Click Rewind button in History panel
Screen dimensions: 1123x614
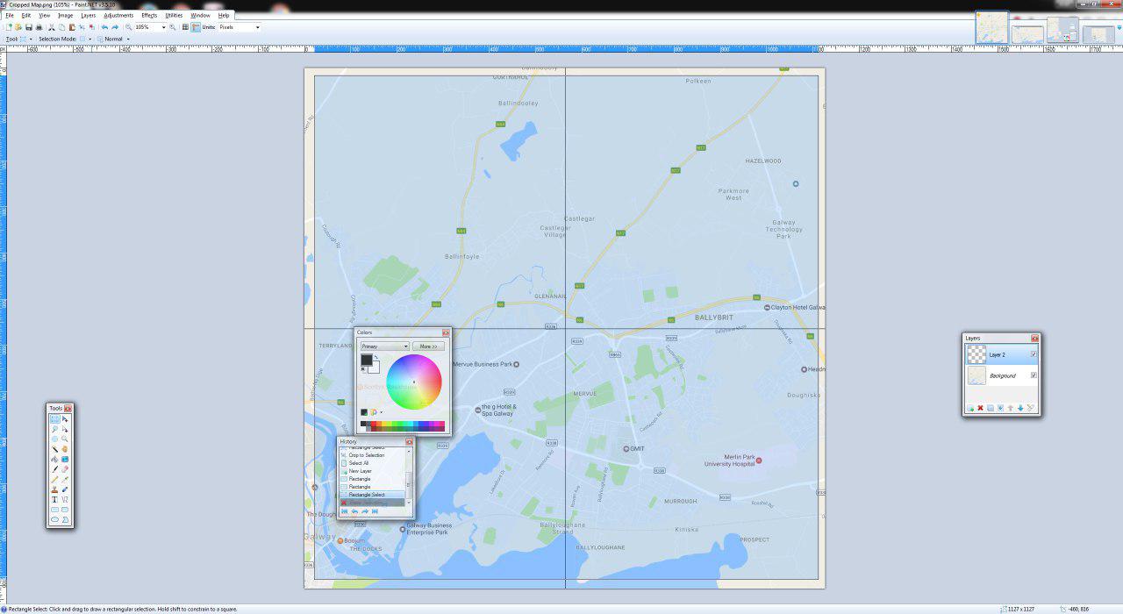point(344,510)
